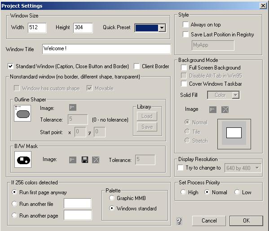This screenshot has width=269, height=231.
Task: Select High process priority
Action: pyautogui.click(x=183, y=192)
